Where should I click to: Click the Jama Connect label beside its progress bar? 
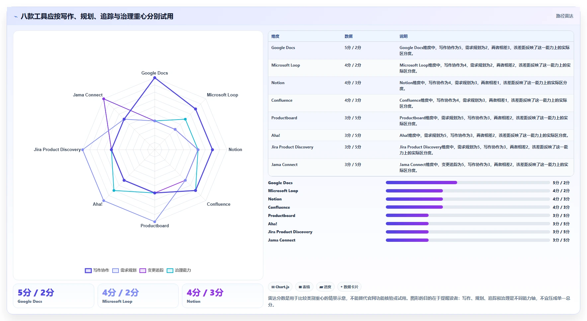point(282,240)
